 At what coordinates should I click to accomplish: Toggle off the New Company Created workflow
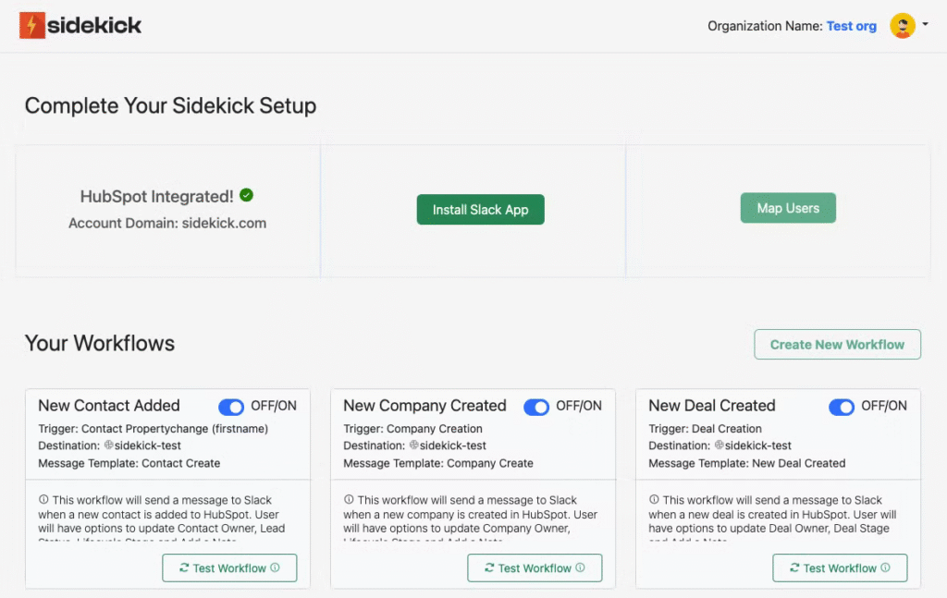[536, 407]
